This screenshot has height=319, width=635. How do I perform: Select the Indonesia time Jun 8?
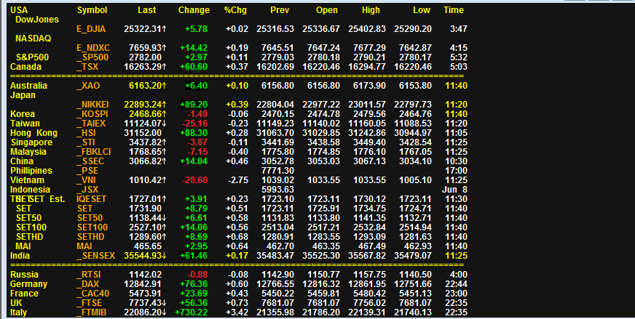455,190
